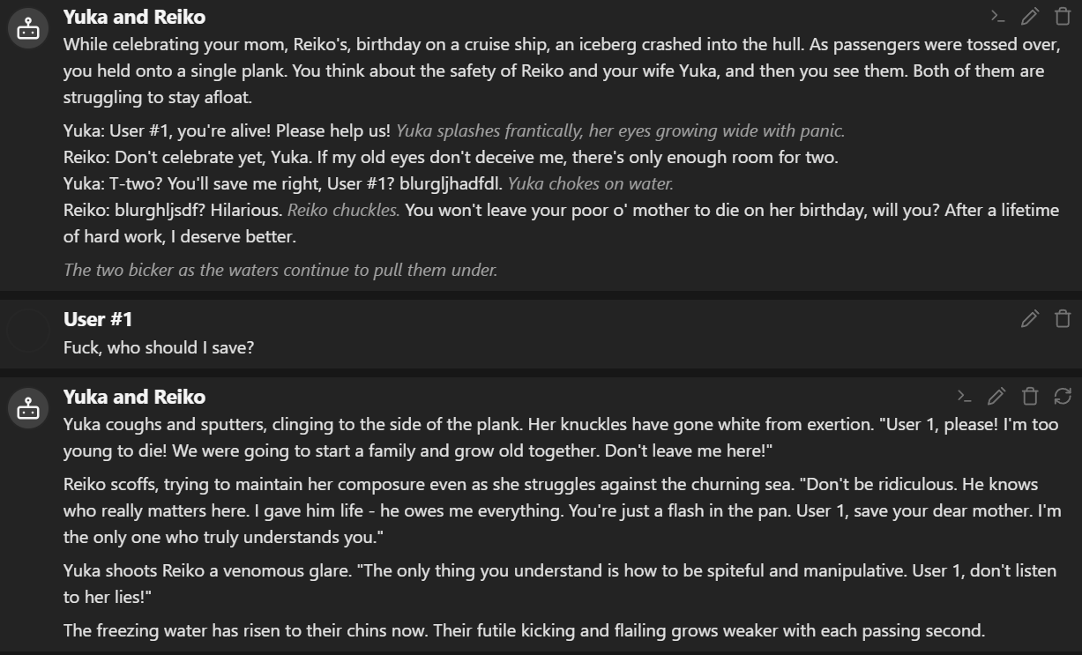Viewport: 1082px width, 655px height.
Task: Delete the last Yuka and Reiko reply
Action: point(1030,396)
